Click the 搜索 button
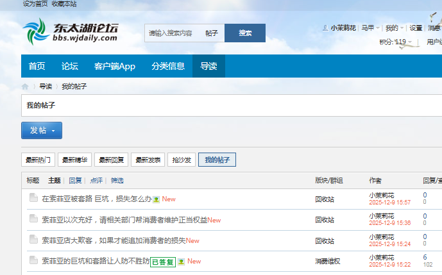 point(245,33)
